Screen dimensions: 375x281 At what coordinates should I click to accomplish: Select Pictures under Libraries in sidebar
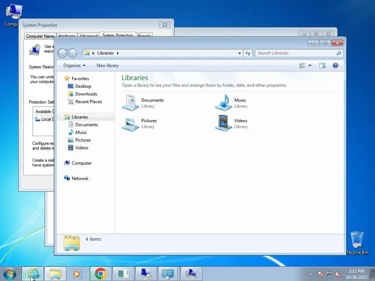(79, 140)
